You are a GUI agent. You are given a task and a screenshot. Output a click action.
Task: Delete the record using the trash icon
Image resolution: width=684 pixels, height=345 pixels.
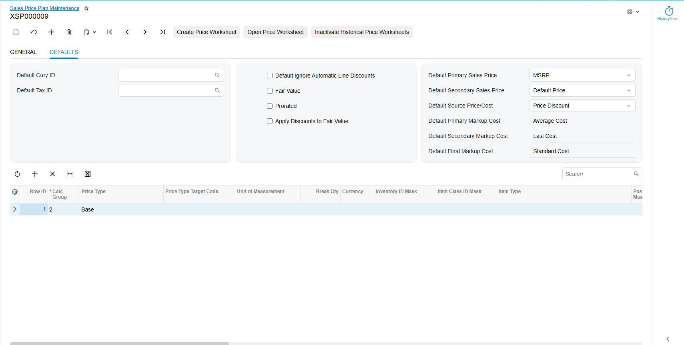coord(69,32)
